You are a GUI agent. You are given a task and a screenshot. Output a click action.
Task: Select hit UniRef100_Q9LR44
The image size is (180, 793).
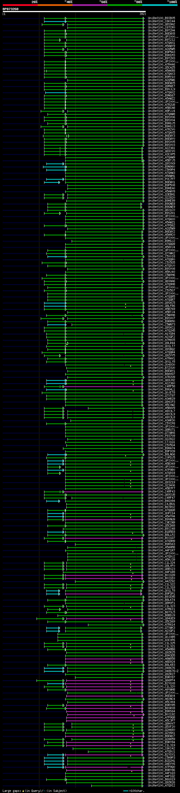click(161, 343)
